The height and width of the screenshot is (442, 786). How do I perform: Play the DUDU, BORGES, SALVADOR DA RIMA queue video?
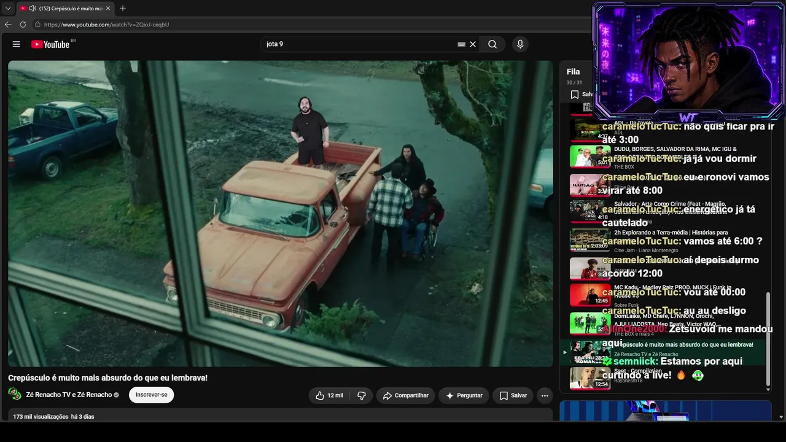(663, 157)
